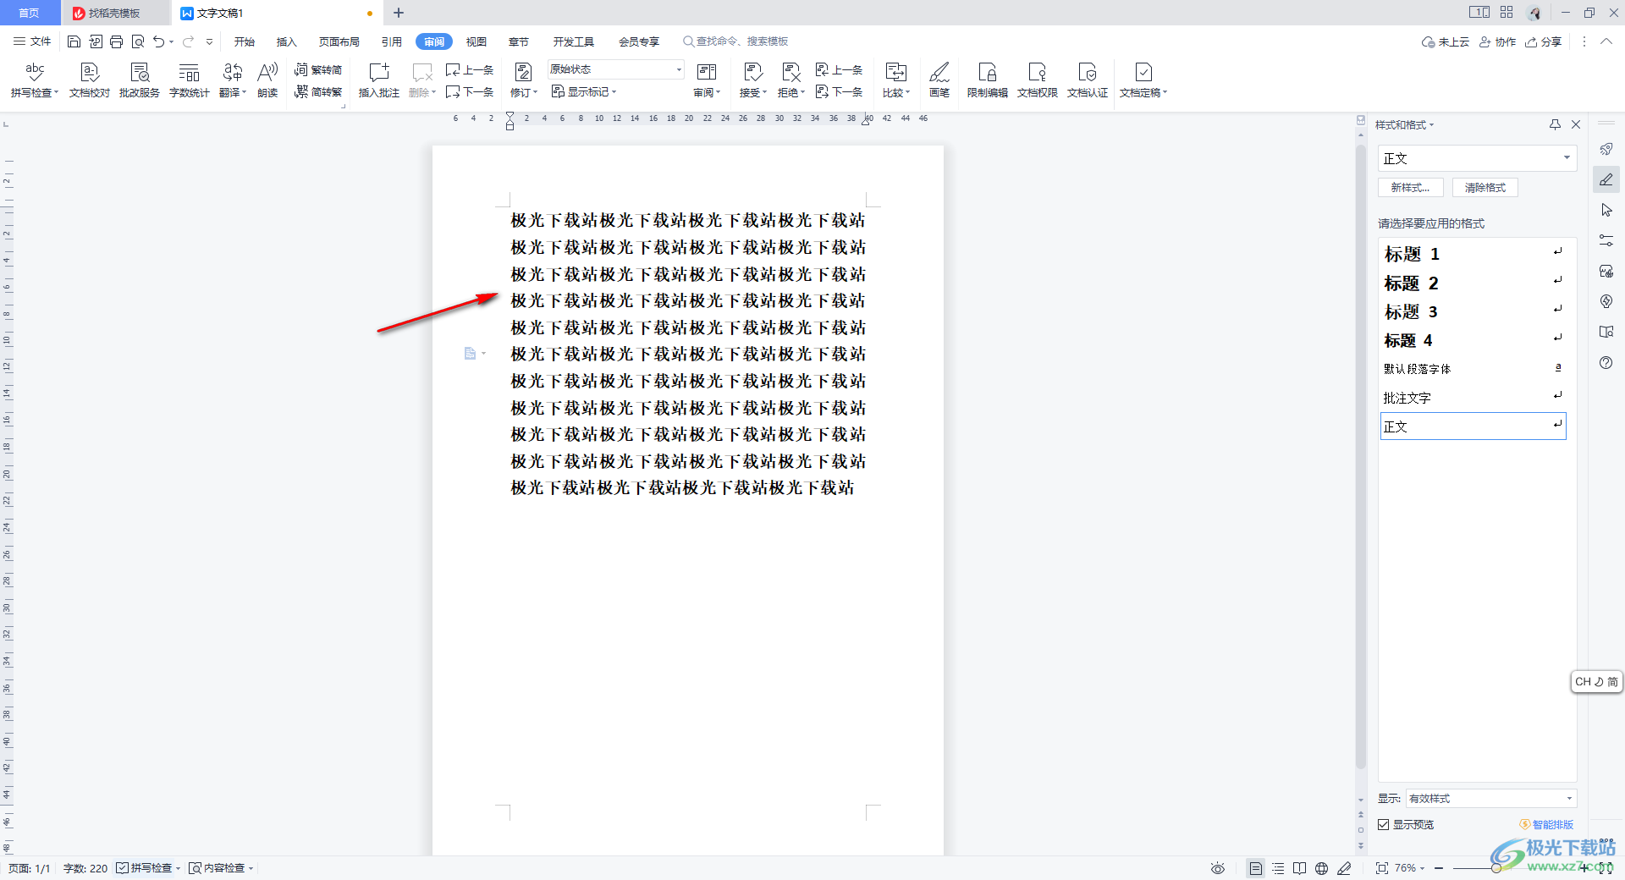Go to the previous comment

[x=470, y=69]
